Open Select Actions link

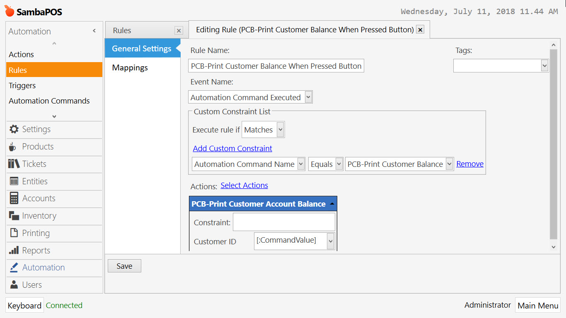[x=244, y=185]
